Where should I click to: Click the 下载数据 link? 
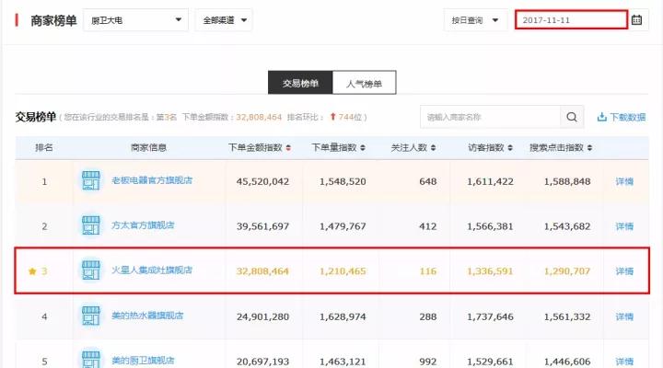(x=627, y=117)
